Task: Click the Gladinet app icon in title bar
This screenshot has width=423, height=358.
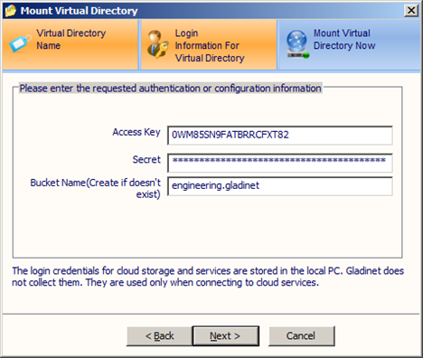Action: click(x=10, y=11)
